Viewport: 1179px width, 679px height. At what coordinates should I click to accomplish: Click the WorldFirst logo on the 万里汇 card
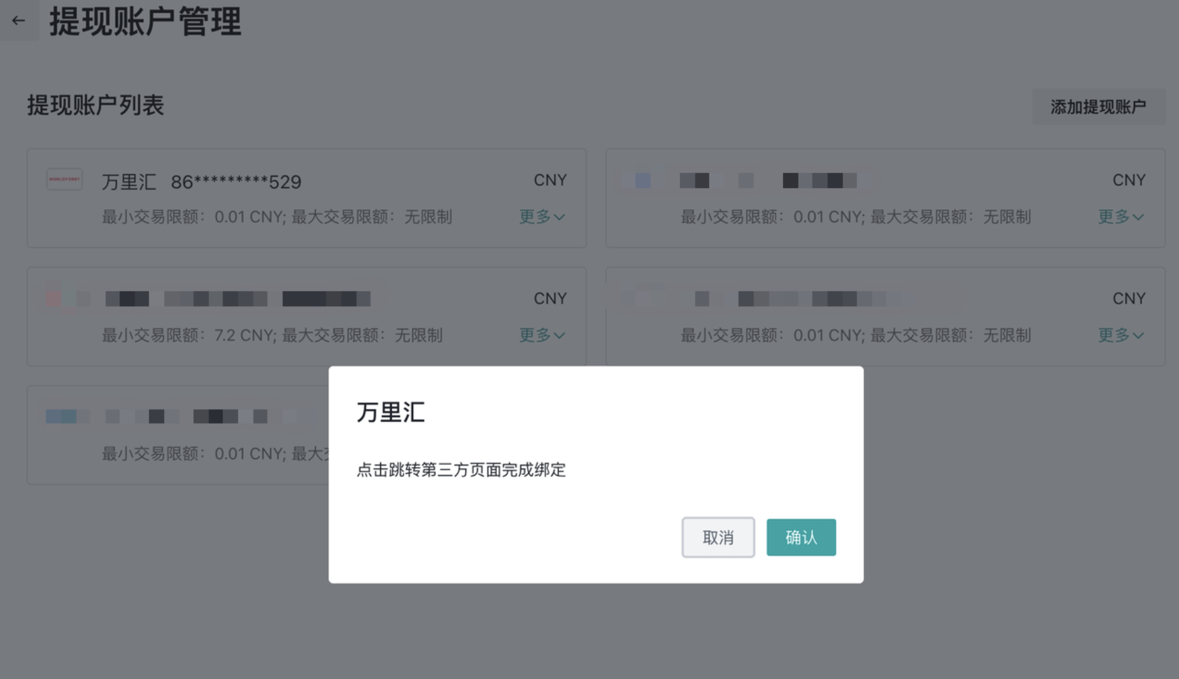pyautogui.click(x=64, y=179)
